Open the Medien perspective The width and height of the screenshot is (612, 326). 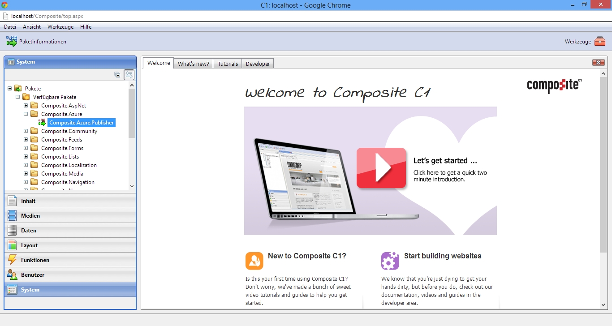point(30,216)
